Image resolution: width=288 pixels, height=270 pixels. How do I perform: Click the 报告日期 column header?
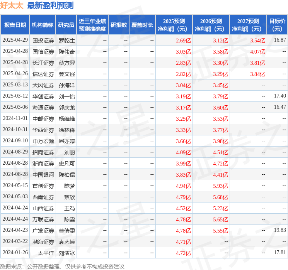15,25
